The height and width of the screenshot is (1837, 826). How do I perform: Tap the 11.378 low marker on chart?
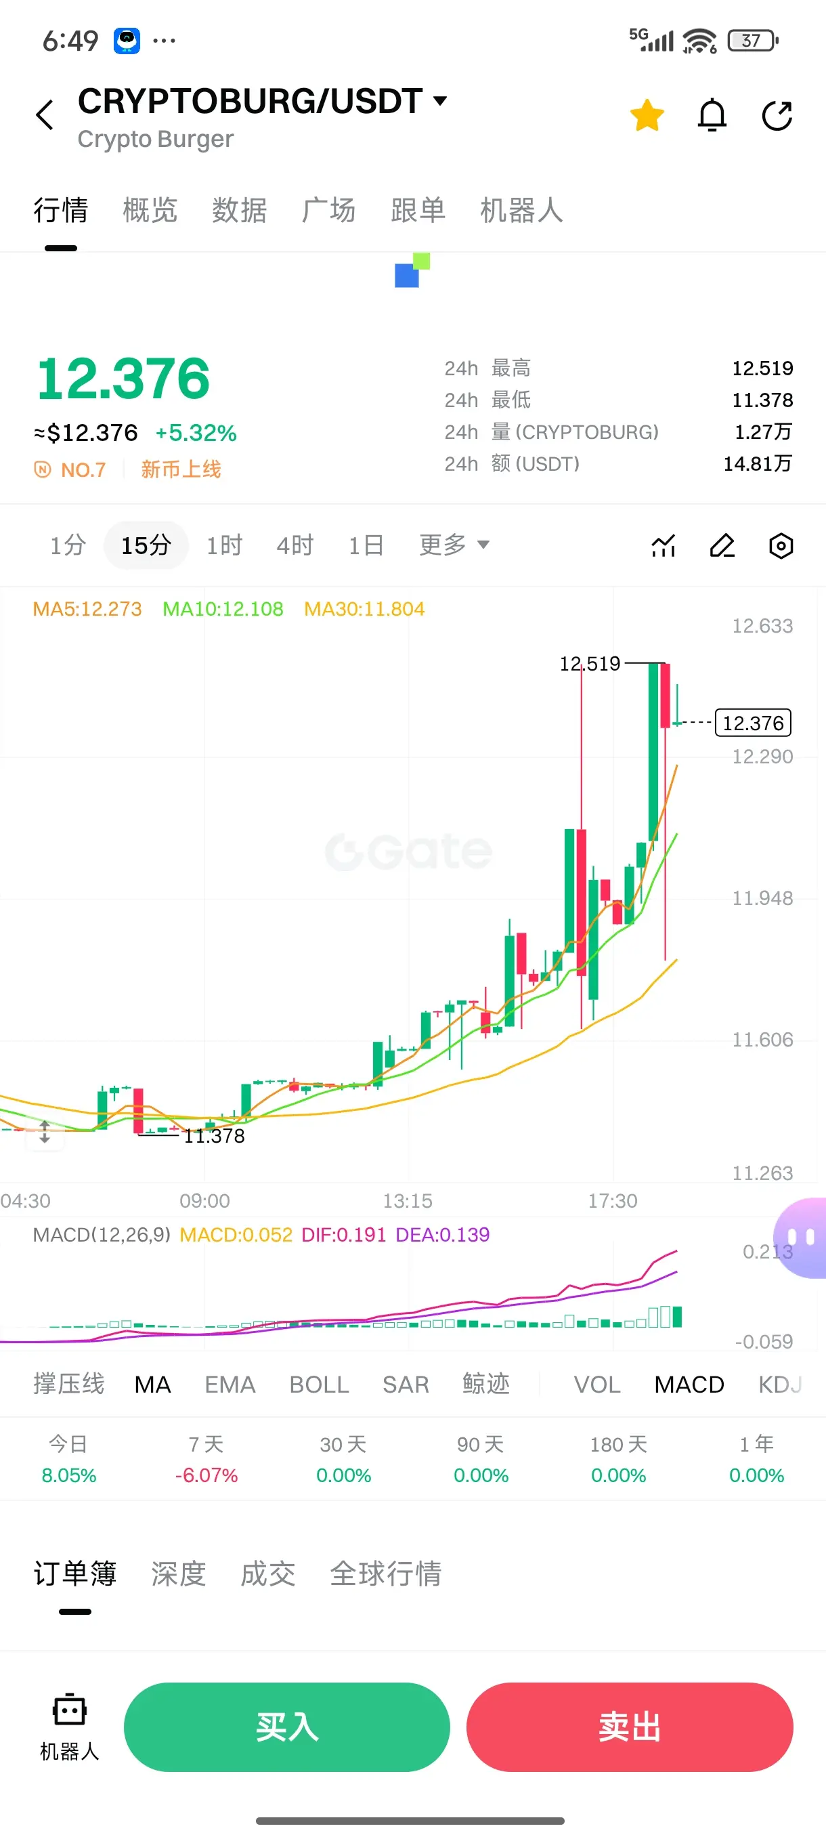(214, 1136)
